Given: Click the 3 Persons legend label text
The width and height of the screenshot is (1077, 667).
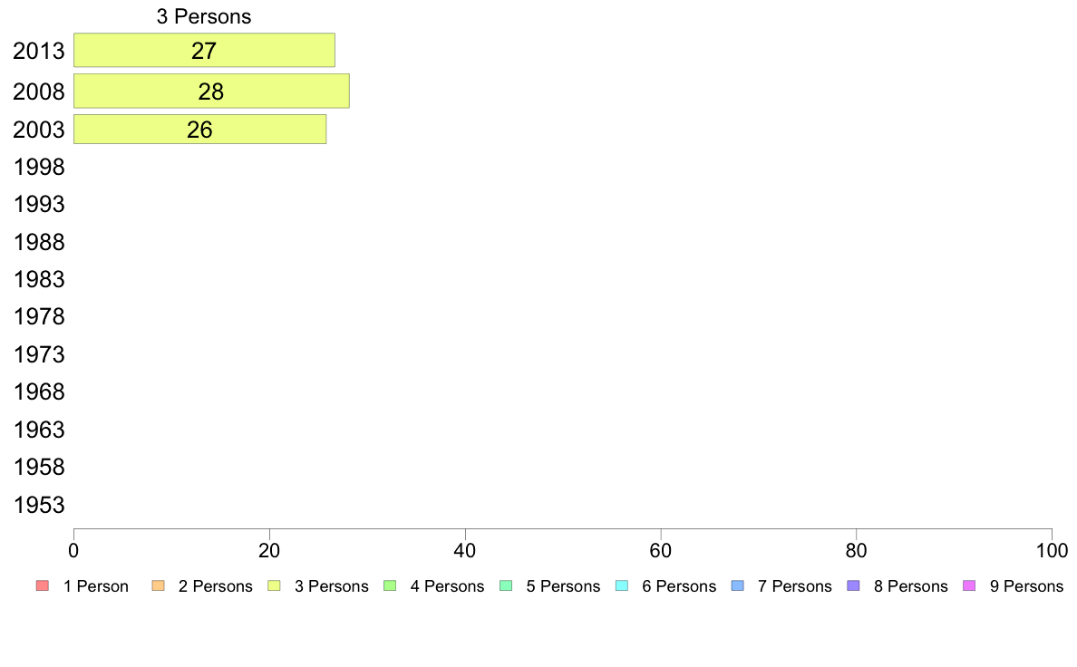Looking at the screenshot, I should [332, 586].
